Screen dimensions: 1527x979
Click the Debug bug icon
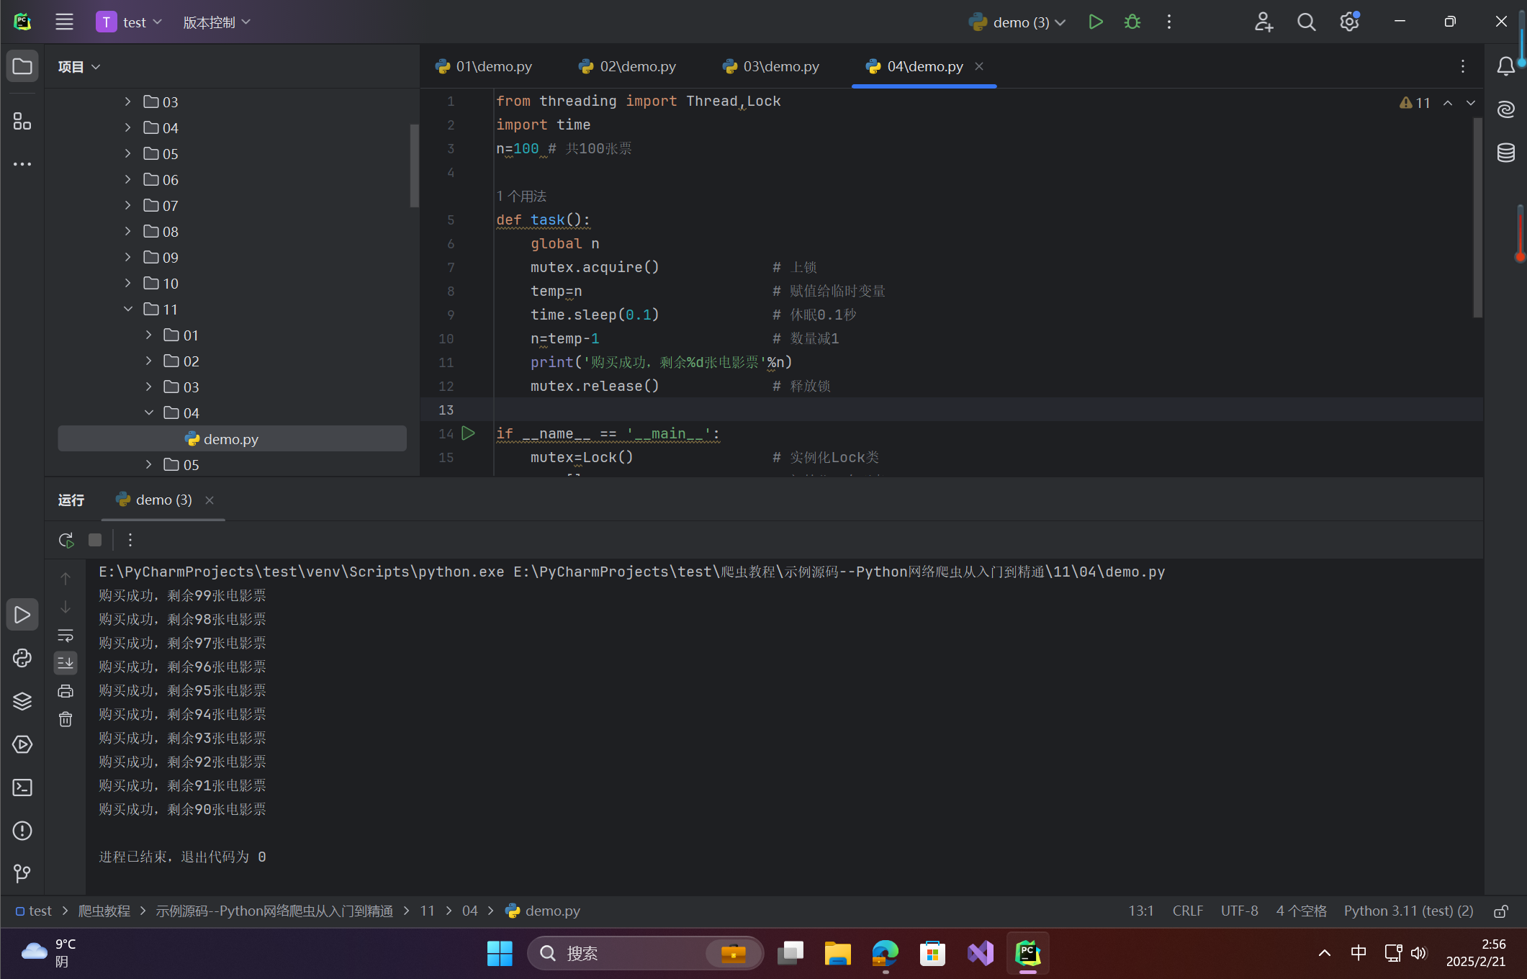point(1132,22)
